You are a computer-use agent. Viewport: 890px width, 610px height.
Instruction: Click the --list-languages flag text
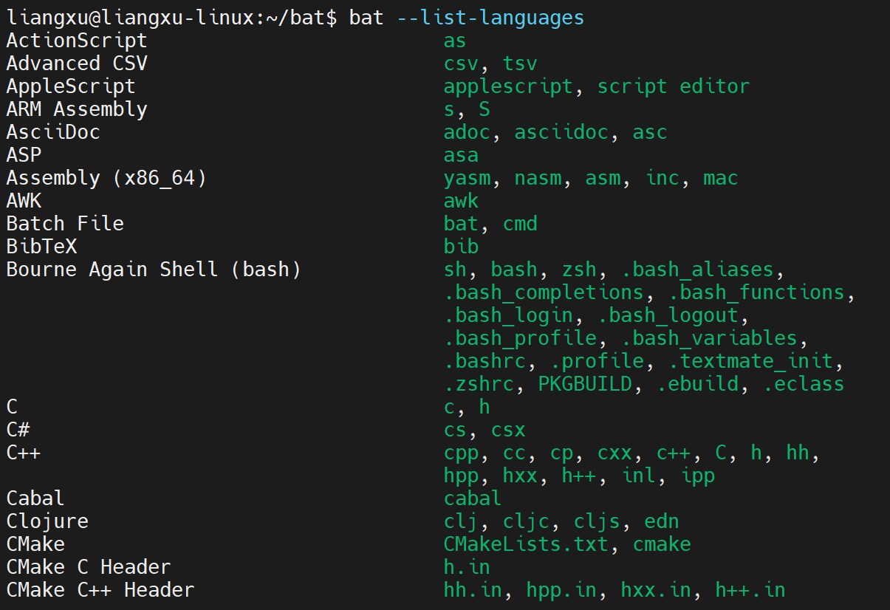click(490, 17)
